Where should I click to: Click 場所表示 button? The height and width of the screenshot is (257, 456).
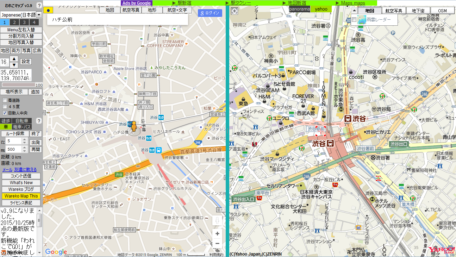[14, 92]
